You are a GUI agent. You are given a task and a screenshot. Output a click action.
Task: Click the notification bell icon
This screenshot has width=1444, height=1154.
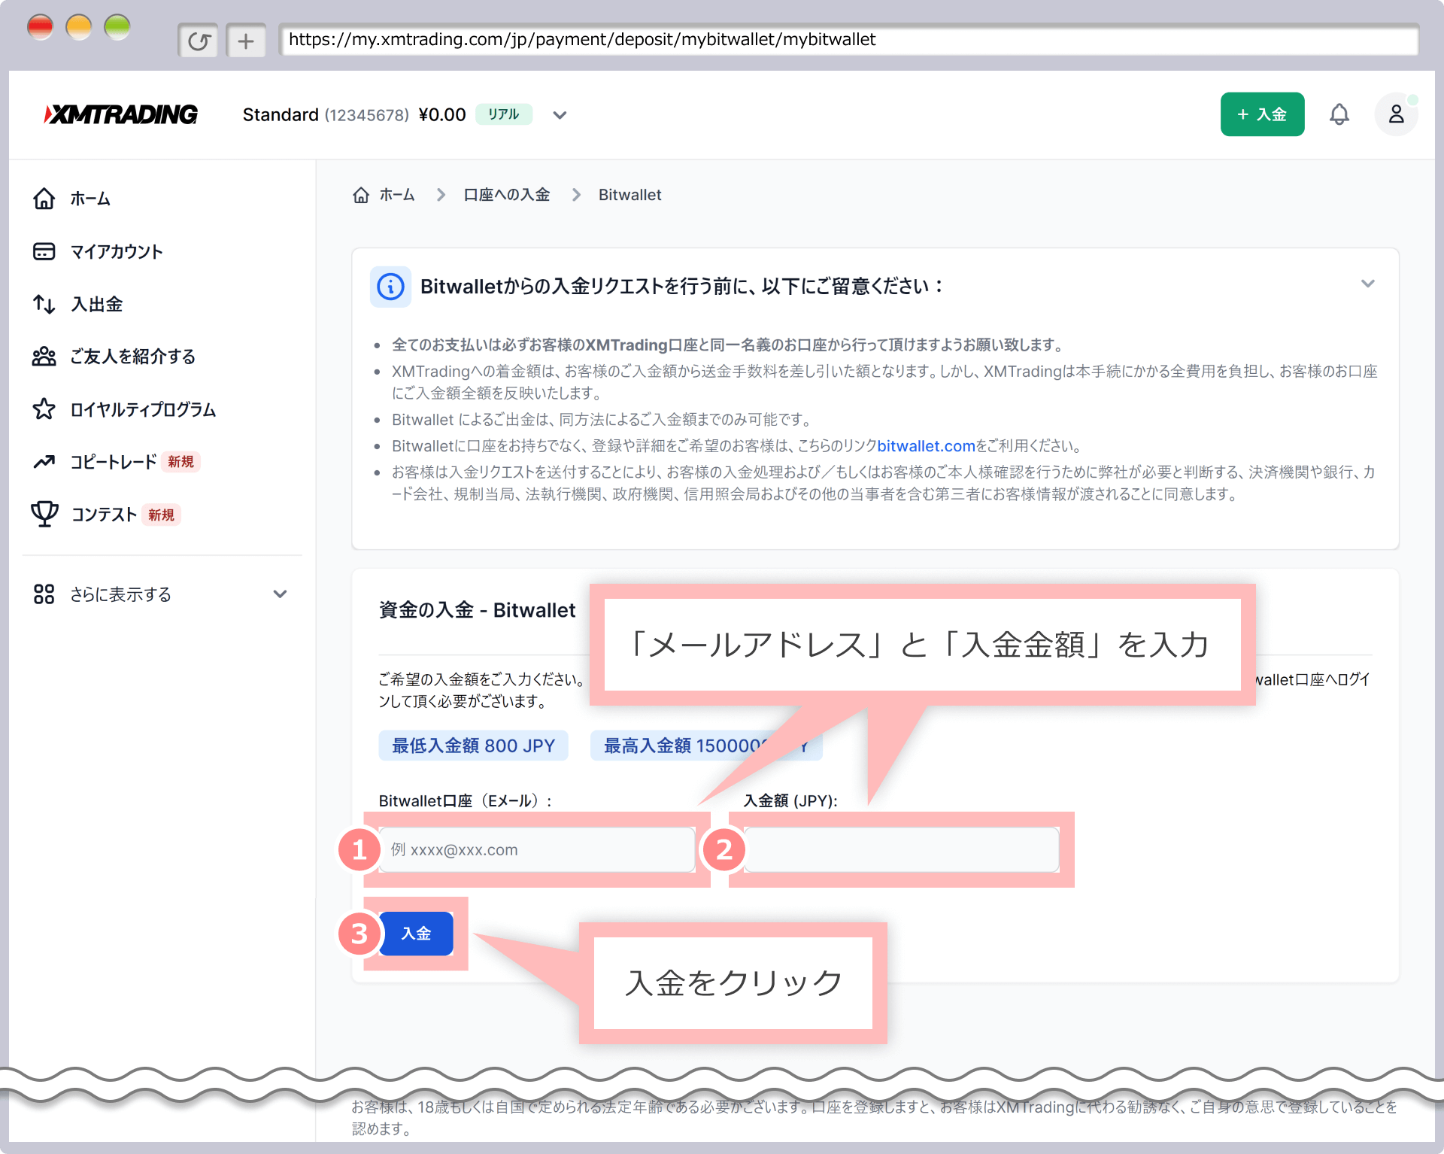(x=1339, y=114)
